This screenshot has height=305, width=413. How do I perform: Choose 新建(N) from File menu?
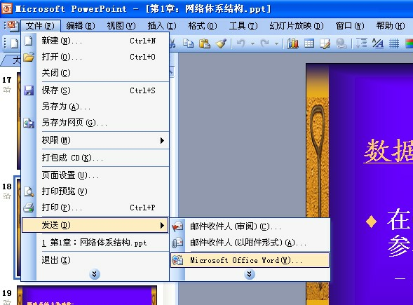95,41
